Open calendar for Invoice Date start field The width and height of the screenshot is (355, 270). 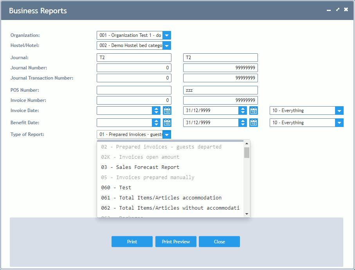pos(167,111)
